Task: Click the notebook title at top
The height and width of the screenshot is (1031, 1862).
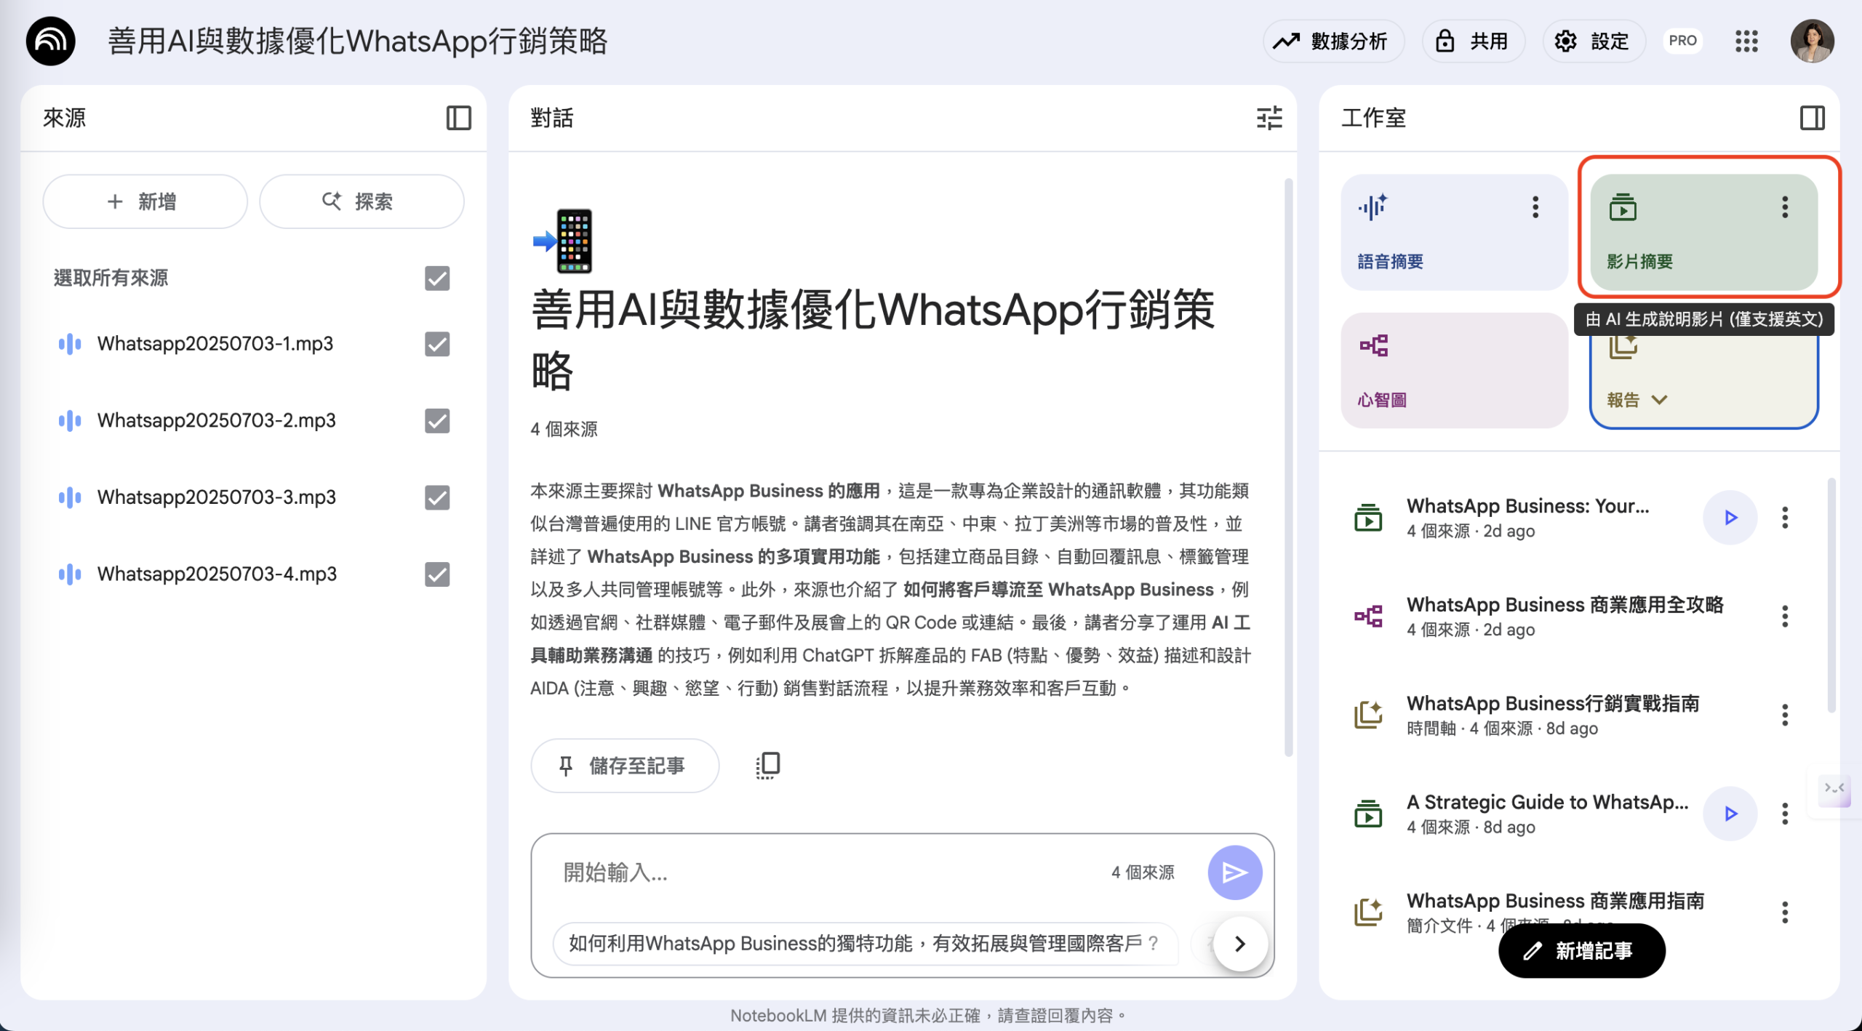Action: 357,41
